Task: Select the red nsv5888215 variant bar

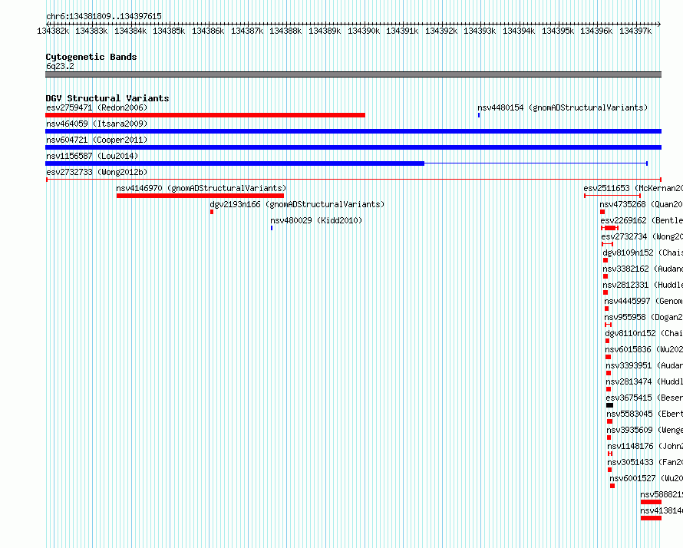Action: click(652, 502)
